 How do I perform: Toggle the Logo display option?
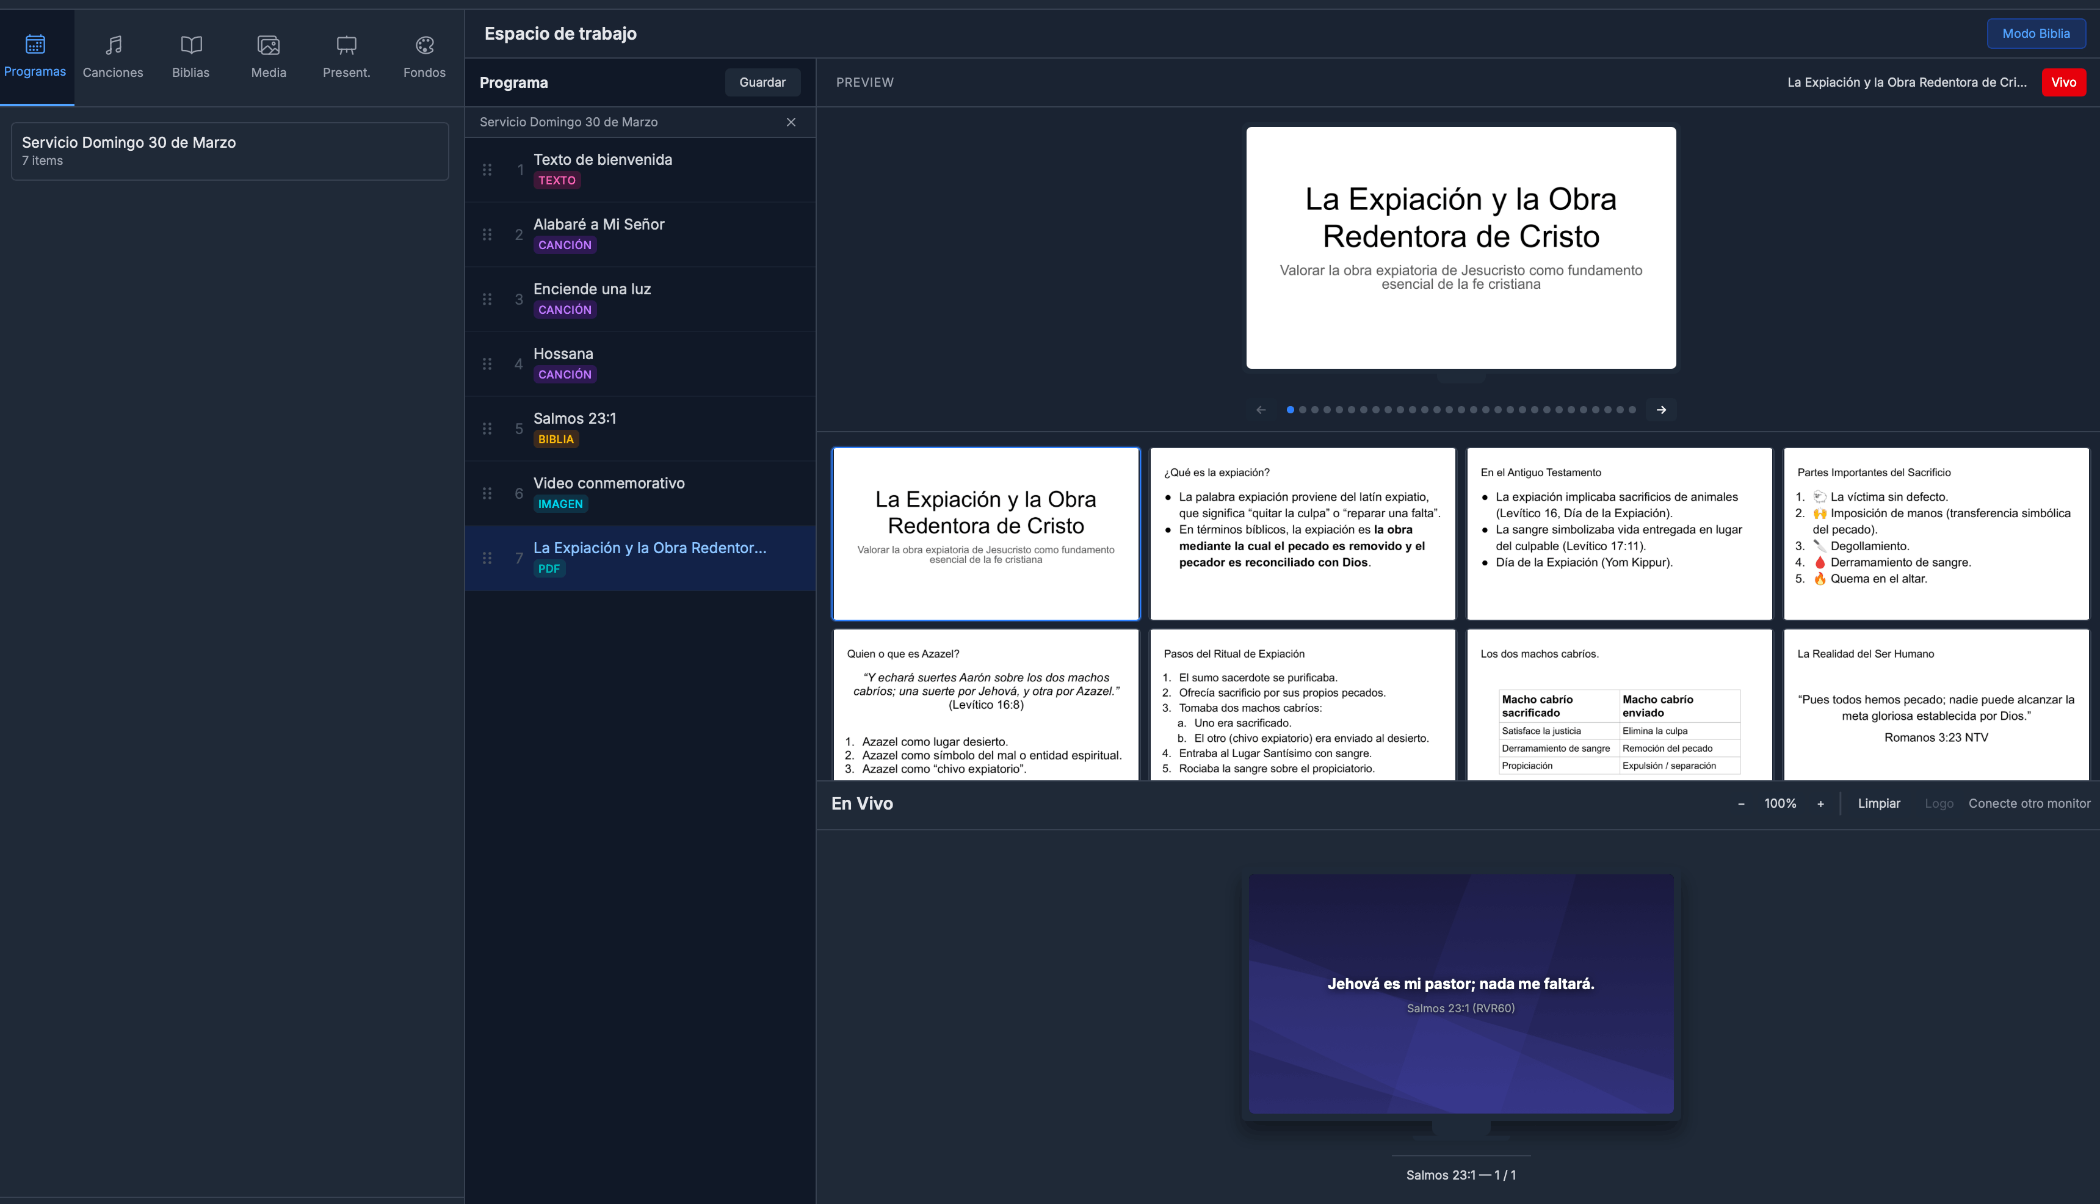tap(1939, 803)
